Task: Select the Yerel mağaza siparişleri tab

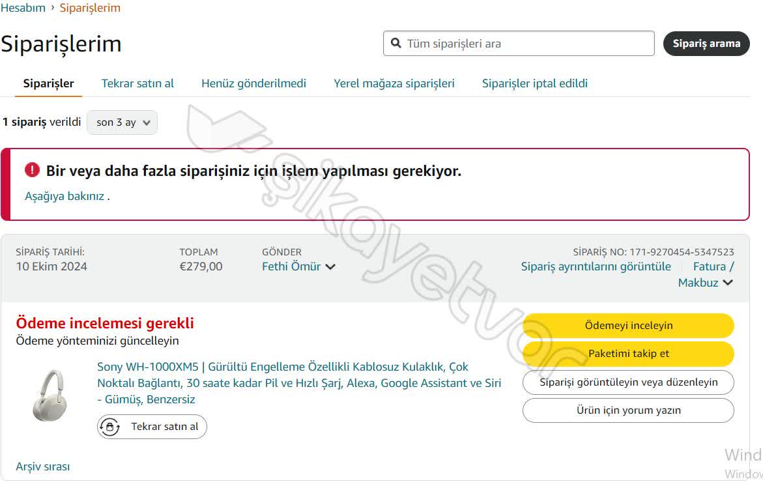Action: pos(394,83)
